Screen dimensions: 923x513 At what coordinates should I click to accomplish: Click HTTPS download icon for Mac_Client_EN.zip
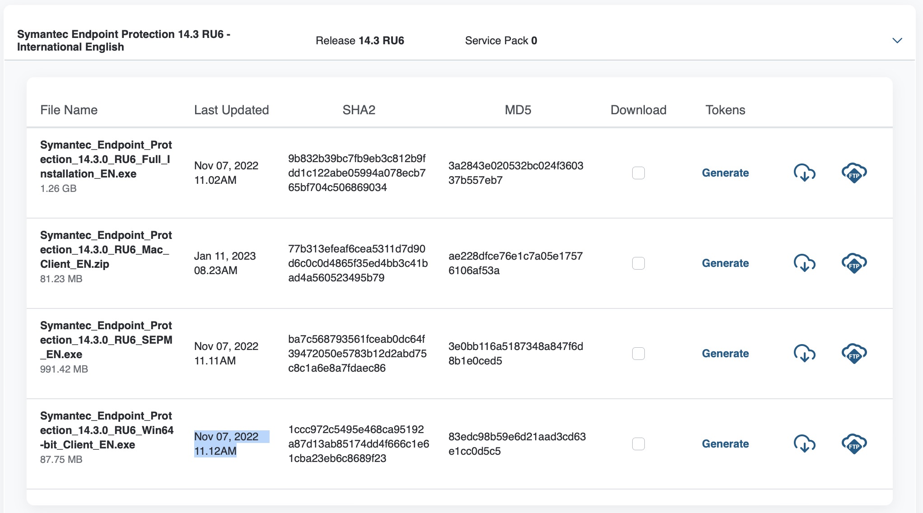pyautogui.click(x=805, y=263)
